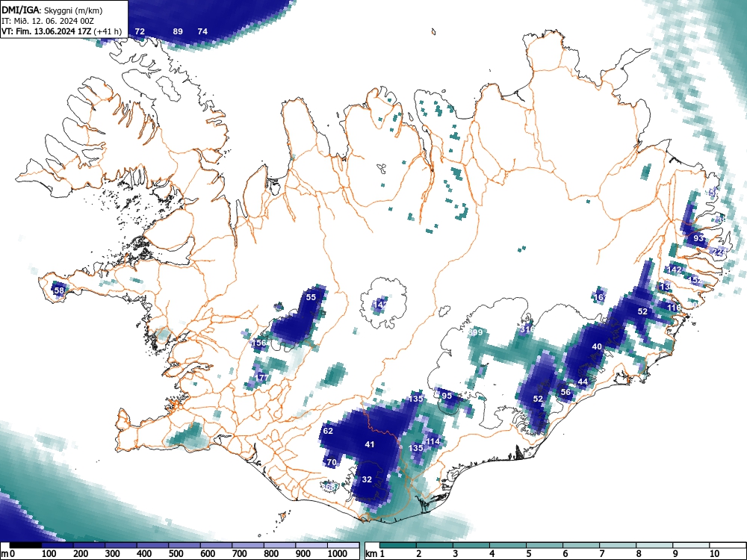Click the visibility value 70 on the map
This screenshot has height=560, width=747.
[x=332, y=462]
